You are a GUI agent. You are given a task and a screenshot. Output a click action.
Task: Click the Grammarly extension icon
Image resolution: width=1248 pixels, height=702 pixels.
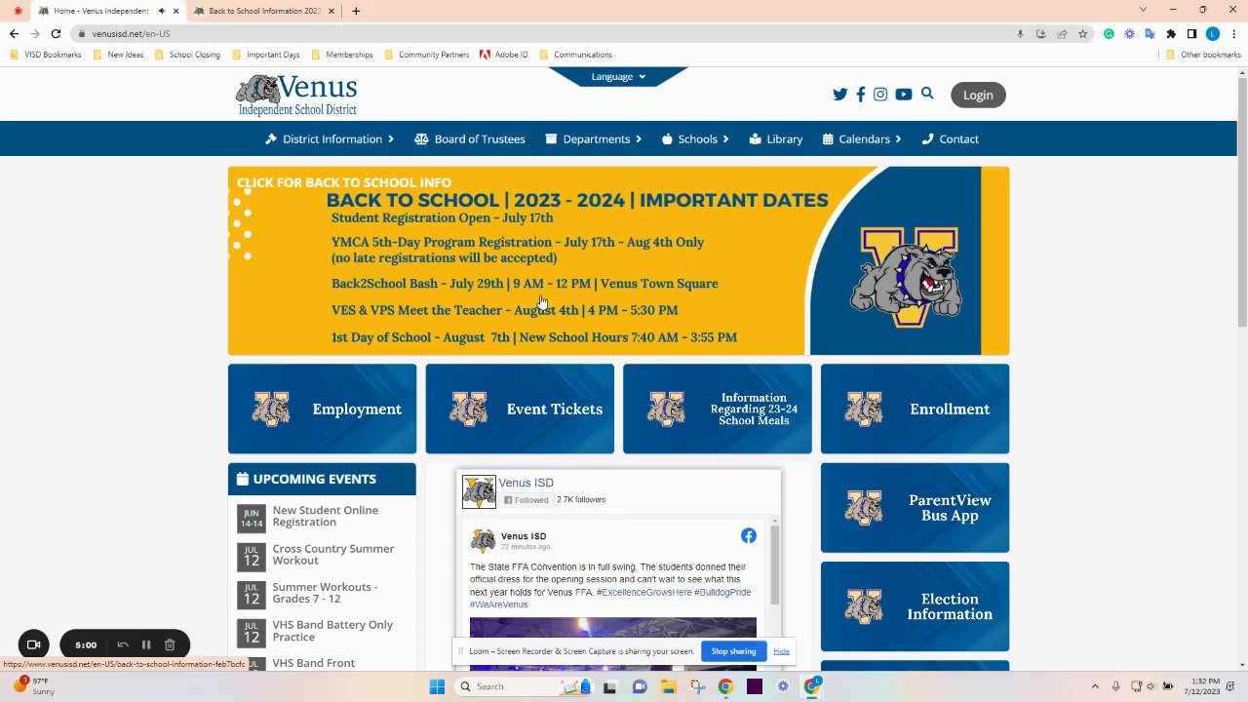[1109, 33]
